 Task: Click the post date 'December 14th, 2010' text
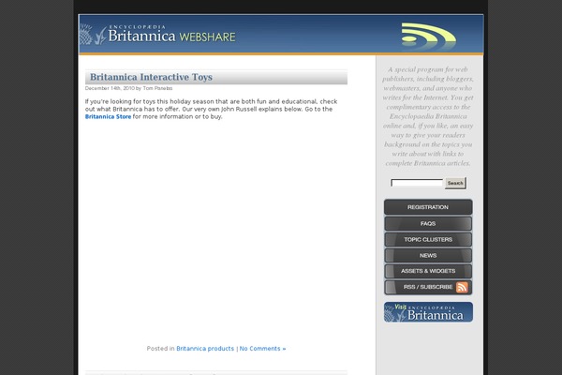click(110, 88)
